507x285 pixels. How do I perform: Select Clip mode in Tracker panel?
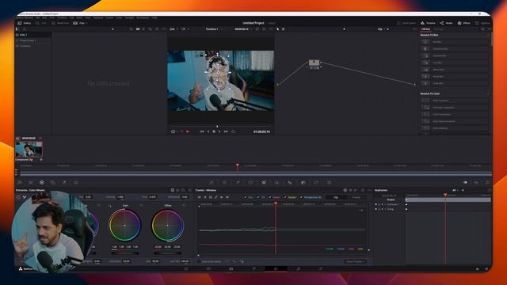pyautogui.click(x=336, y=197)
